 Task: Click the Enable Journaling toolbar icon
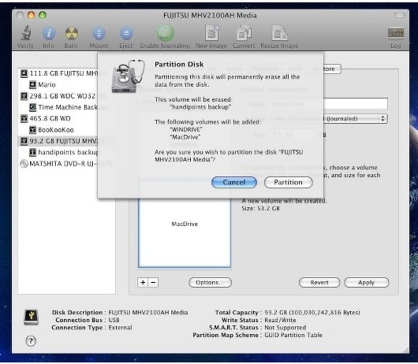pyautogui.click(x=165, y=33)
